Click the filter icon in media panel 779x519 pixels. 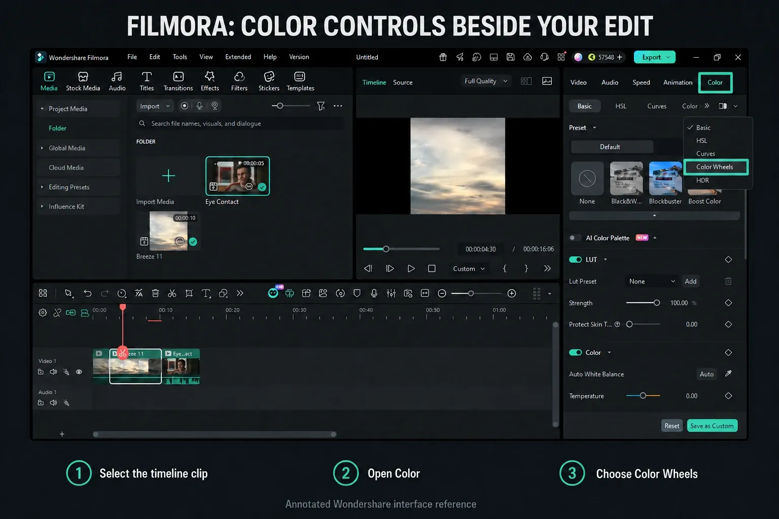click(321, 106)
